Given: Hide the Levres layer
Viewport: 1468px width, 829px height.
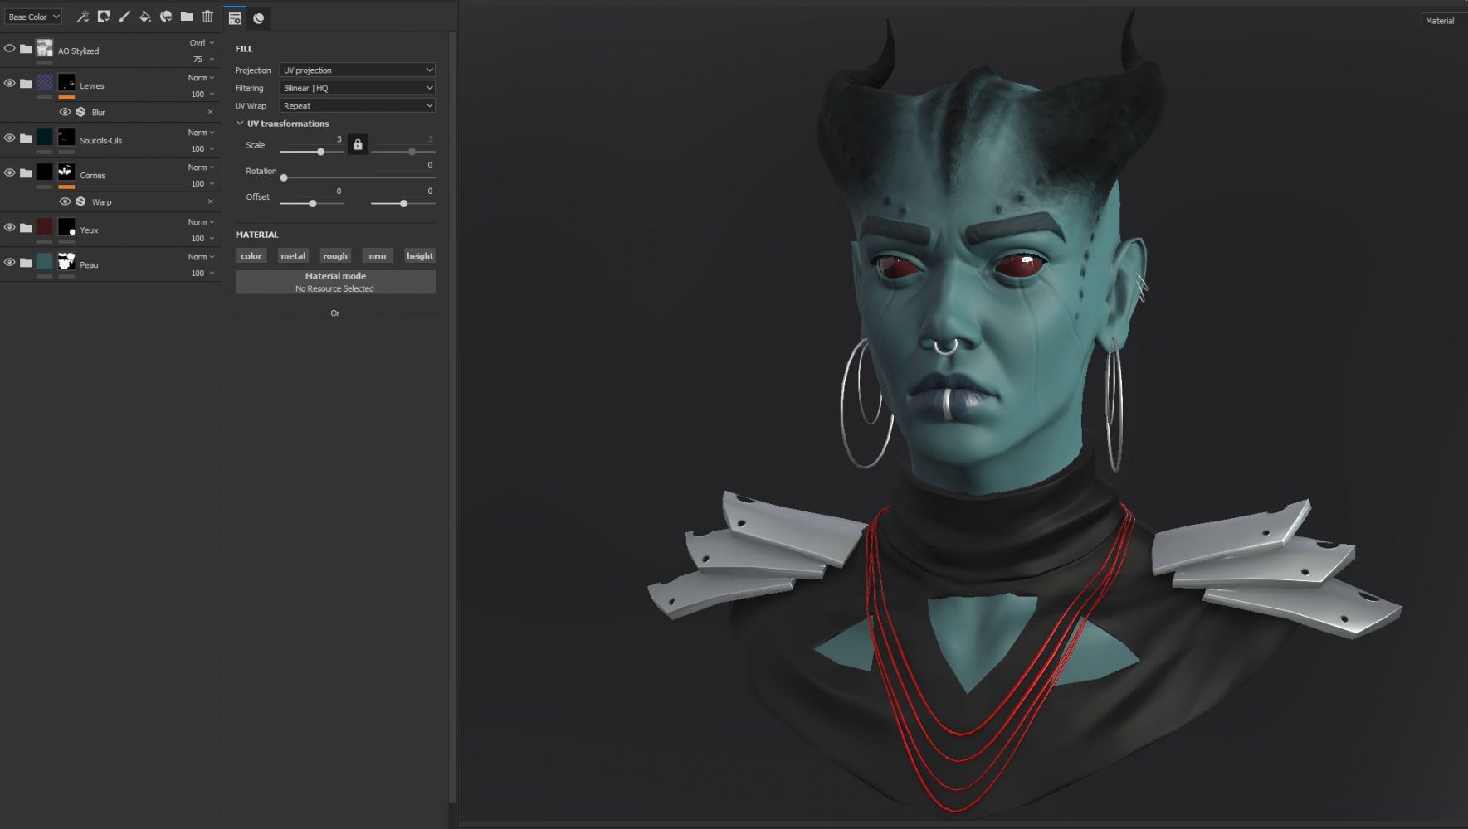Looking at the screenshot, I should click(x=10, y=84).
